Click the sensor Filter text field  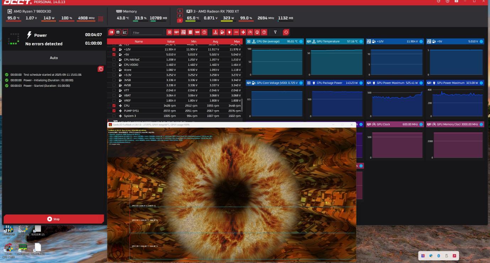tap(147, 32)
